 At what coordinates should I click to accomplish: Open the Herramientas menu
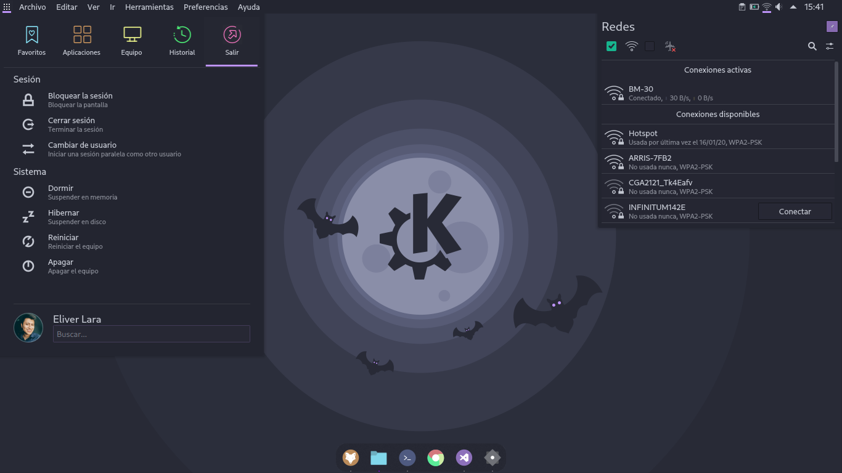[x=149, y=7]
